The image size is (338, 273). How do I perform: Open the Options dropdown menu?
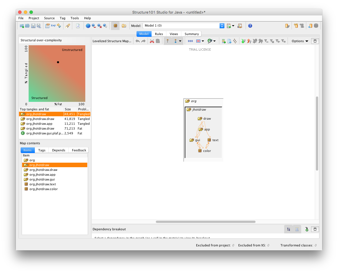(x=300, y=41)
